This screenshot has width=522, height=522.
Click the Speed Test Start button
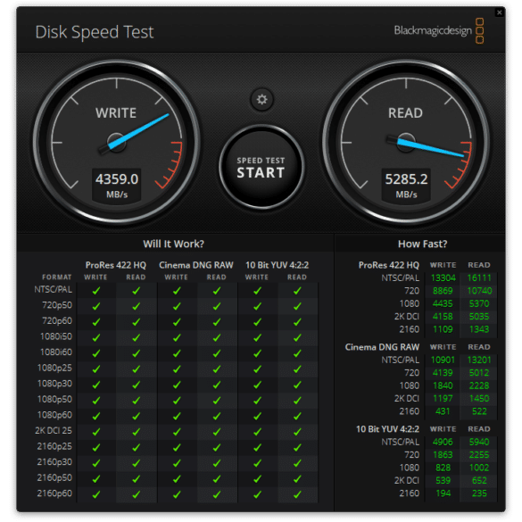[261, 168]
